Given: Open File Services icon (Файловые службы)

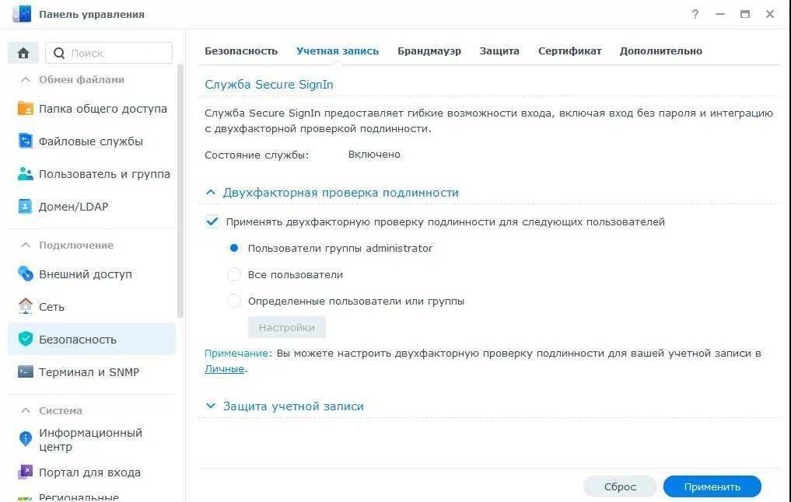Looking at the screenshot, I should click(26, 141).
